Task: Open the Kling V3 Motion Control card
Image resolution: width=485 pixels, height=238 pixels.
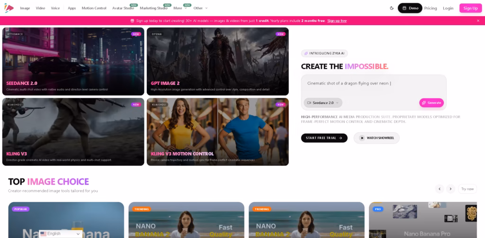Action: pyautogui.click(x=218, y=132)
